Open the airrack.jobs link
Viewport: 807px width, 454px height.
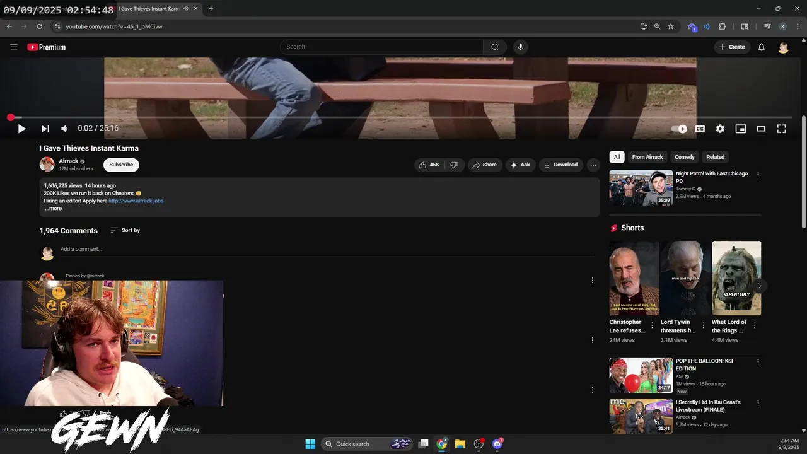(x=136, y=201)
